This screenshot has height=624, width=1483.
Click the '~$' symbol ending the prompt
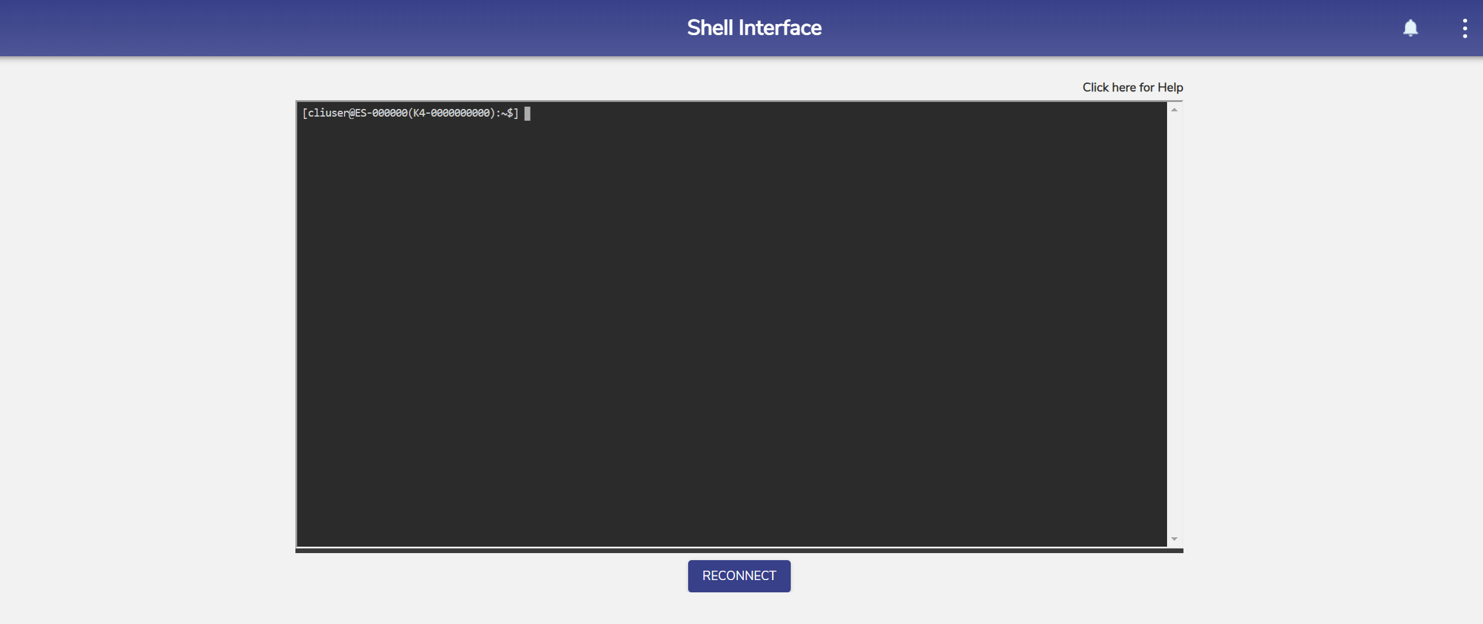tap(506, 113)
